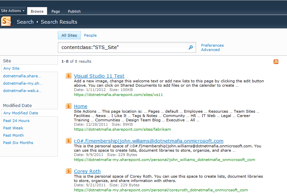Click 'Date: 9/9/2011 Size: 229 Bytes' text
This screenshot has width=287, height=196.
[106, 155]
